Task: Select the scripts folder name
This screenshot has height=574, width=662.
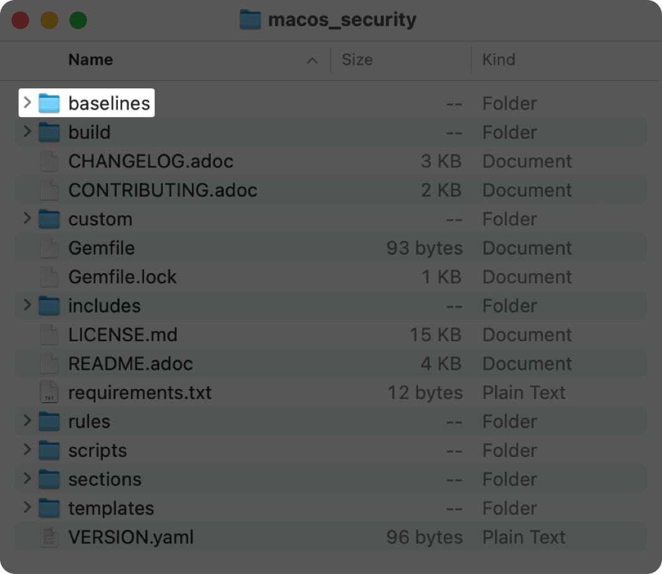Action: click(x=98, y=450)
